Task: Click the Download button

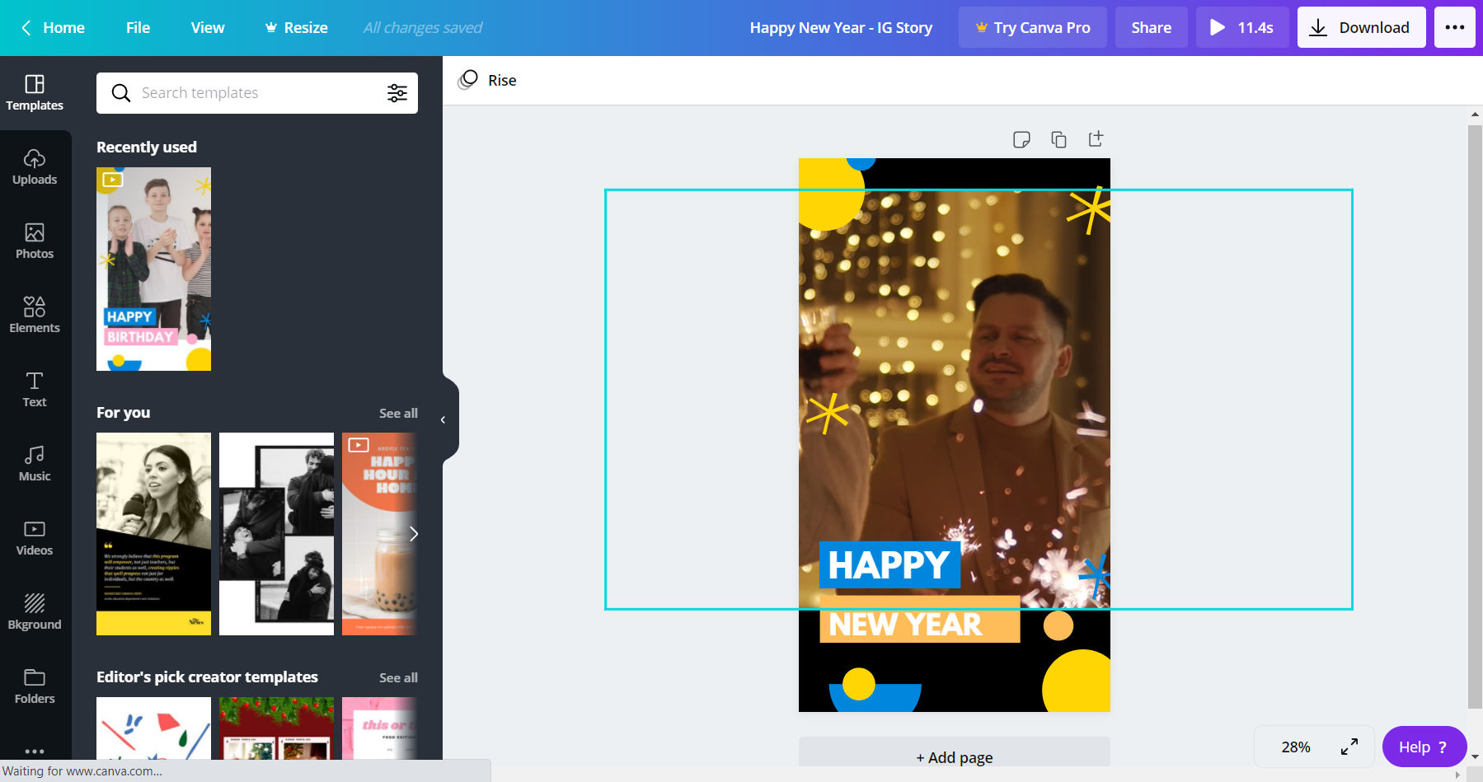Action: click(1362, 27)
